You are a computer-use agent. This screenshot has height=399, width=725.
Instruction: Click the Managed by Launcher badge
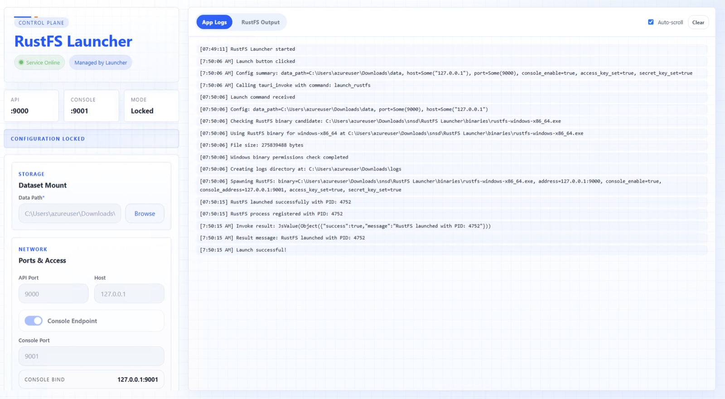(101, 62)
